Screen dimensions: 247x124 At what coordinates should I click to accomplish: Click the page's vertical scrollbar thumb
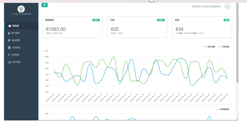pyautogui.click(x=237, y=43)
